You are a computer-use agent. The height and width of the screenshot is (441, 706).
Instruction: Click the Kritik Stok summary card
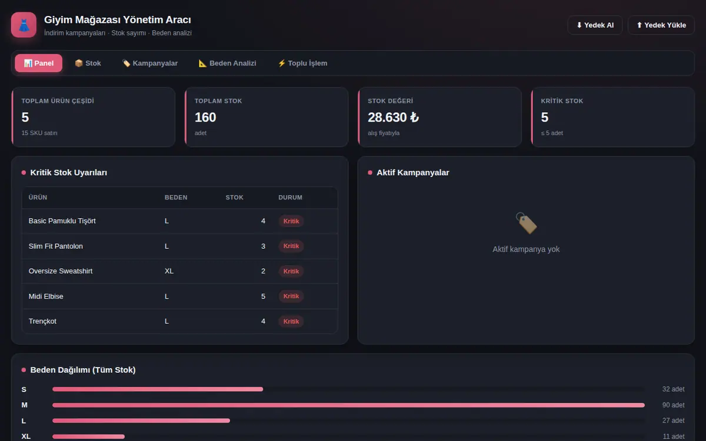(x=613, y=117)
